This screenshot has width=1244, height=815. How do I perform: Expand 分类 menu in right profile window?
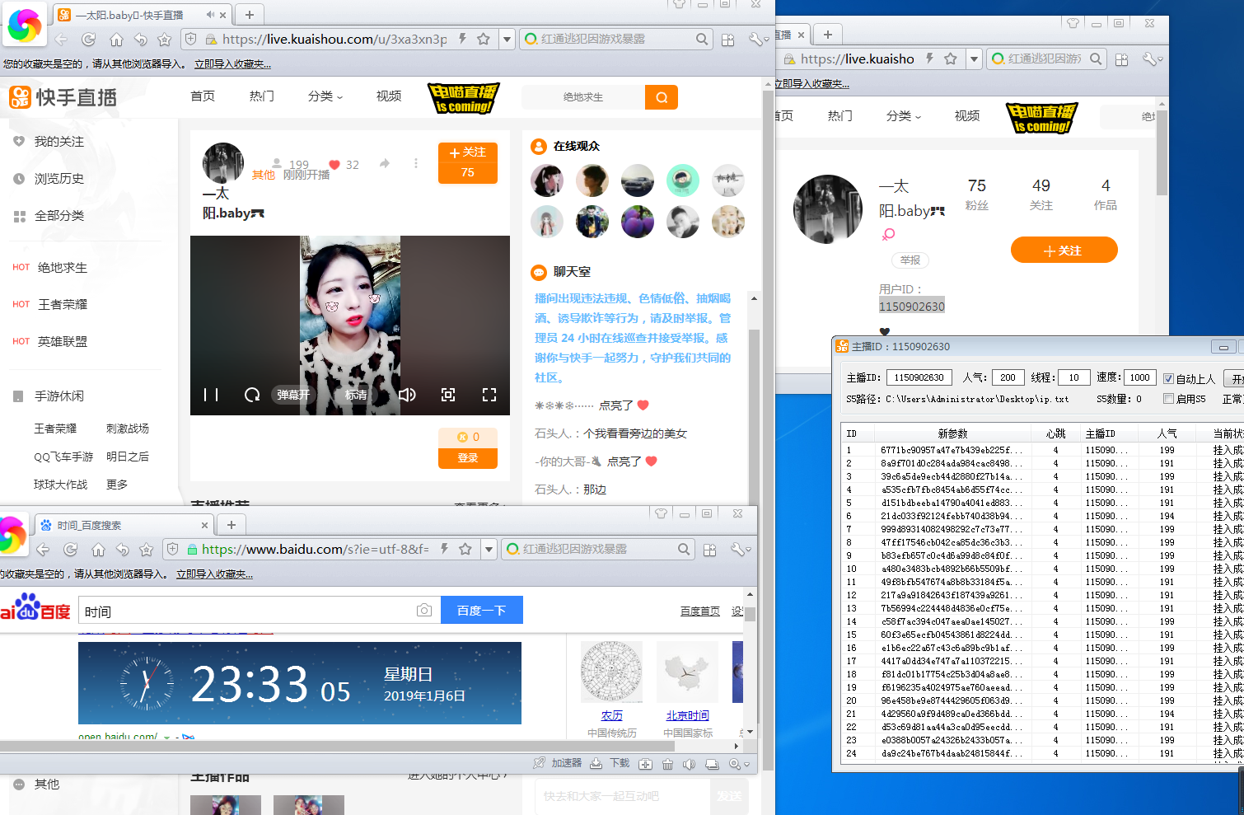pos(904,116)
